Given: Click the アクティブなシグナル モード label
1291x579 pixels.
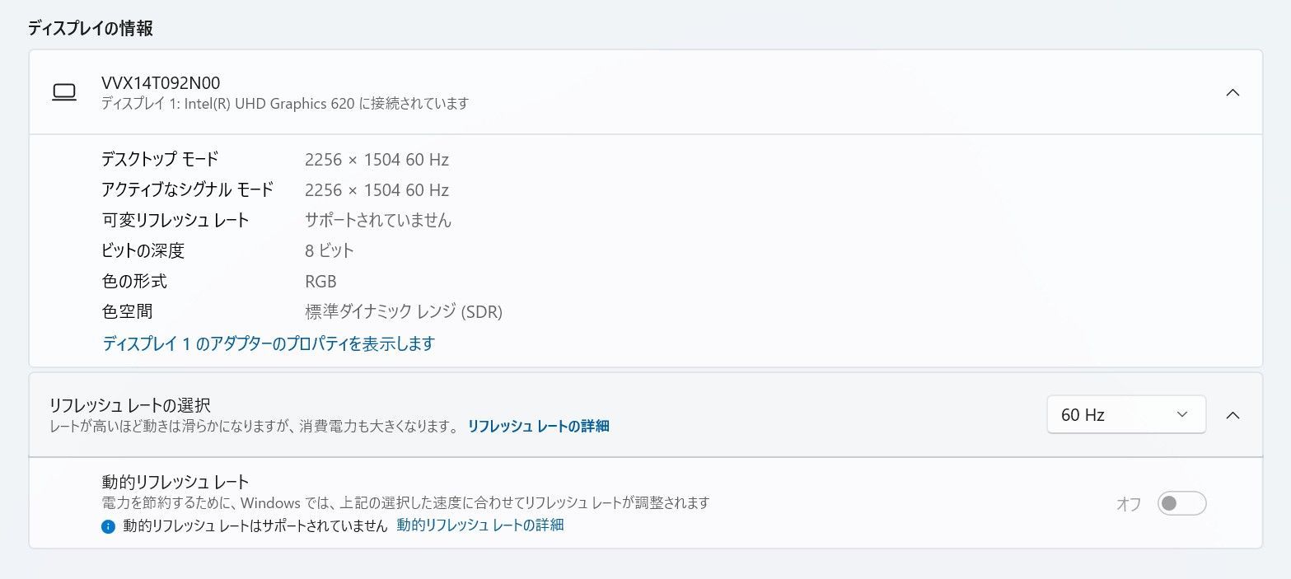Looking at the screenshot, I should point(187,189).
